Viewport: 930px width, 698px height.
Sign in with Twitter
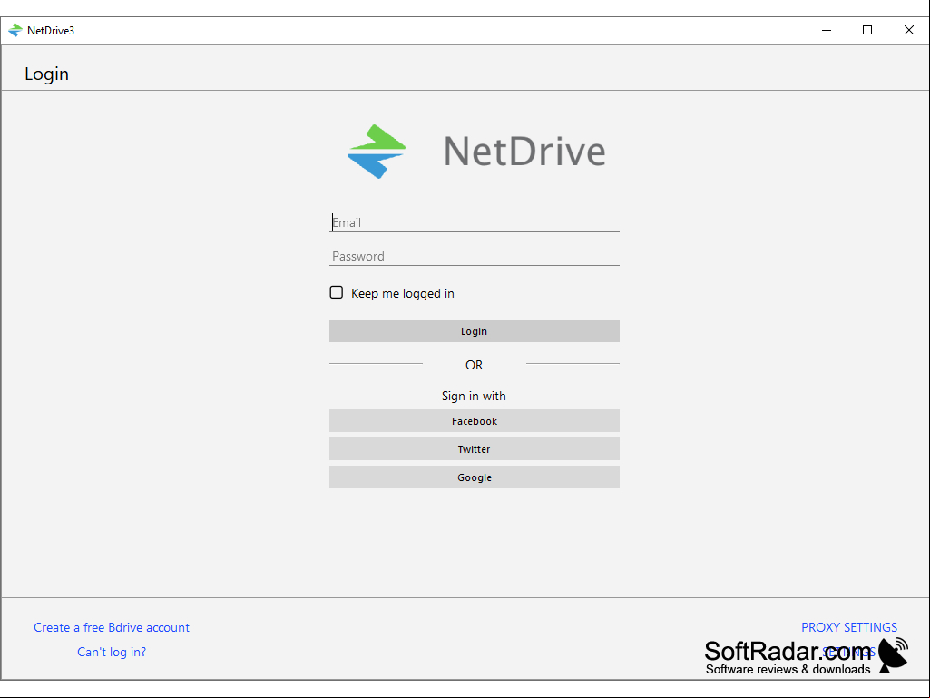474,449
